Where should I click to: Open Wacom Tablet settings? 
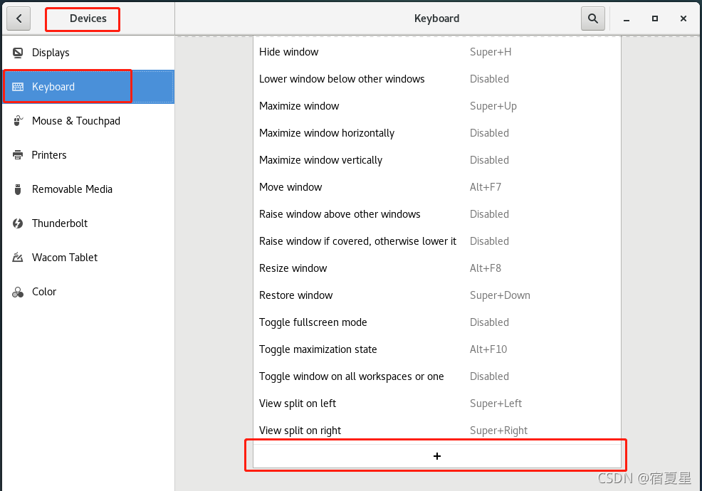coord(88,258)
